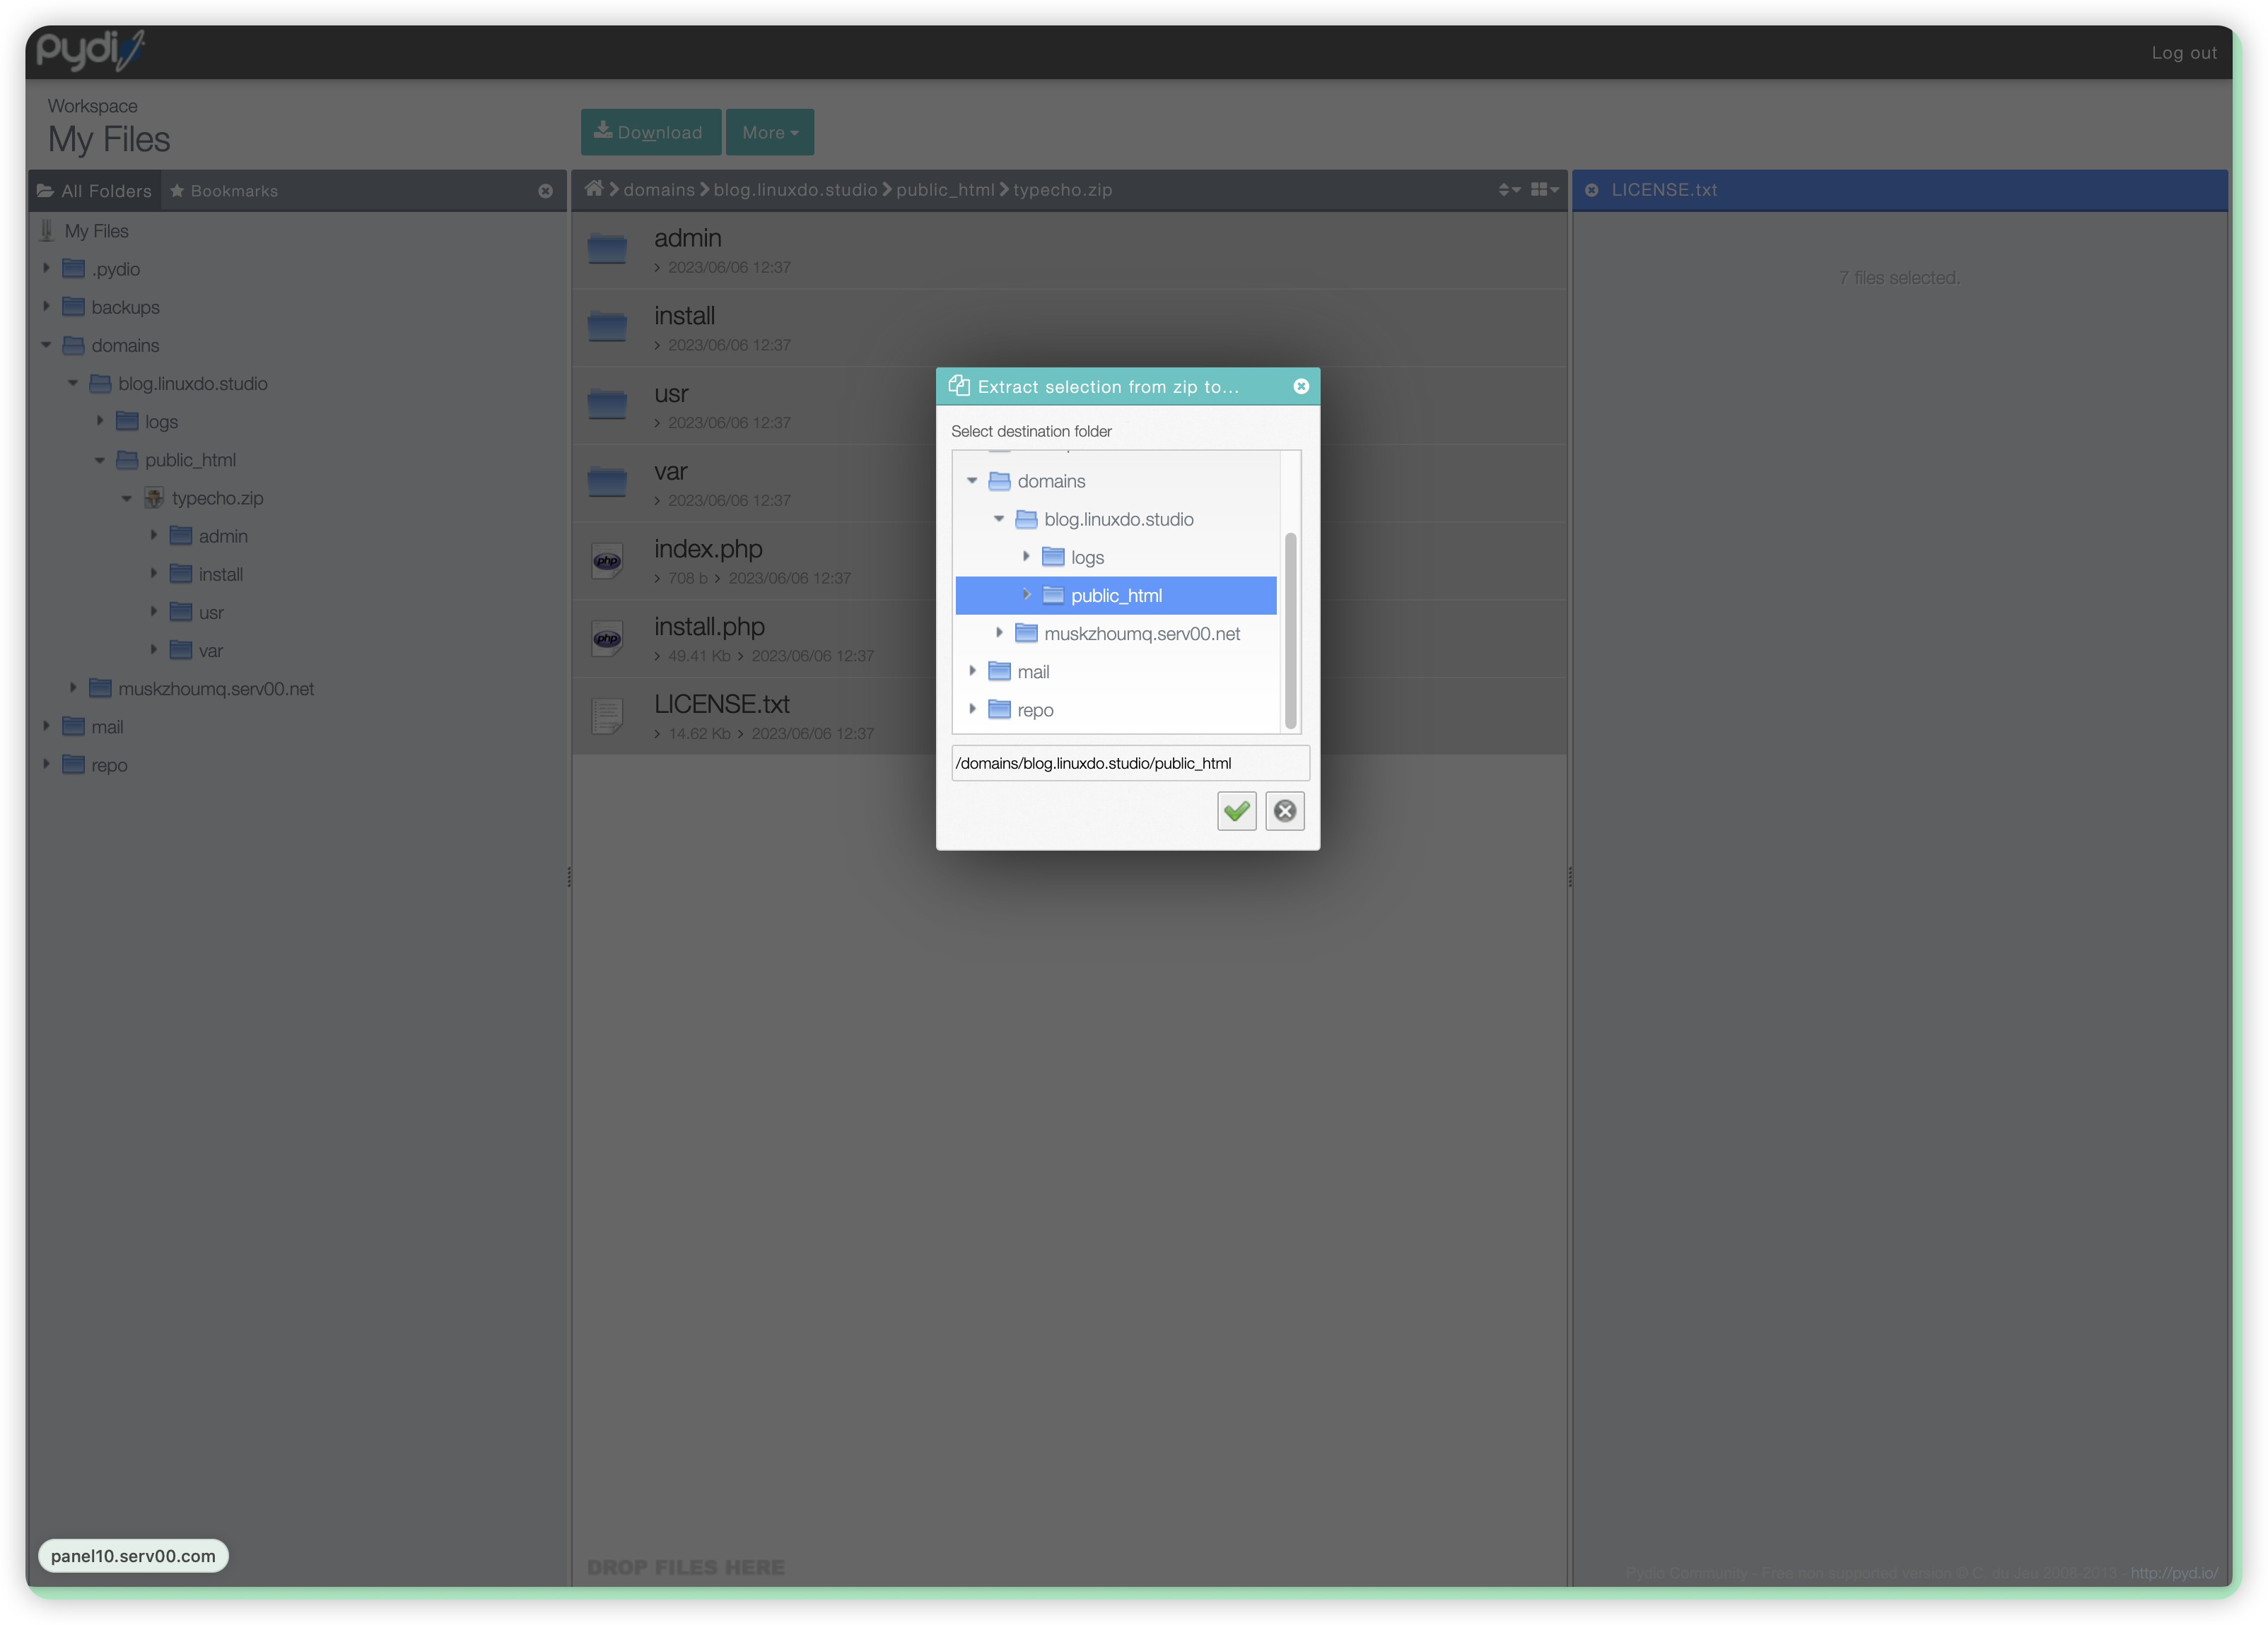Viewport: 2268px width, 1625px height.
Task: Close the All Folders panel
Action: [545, 191]
